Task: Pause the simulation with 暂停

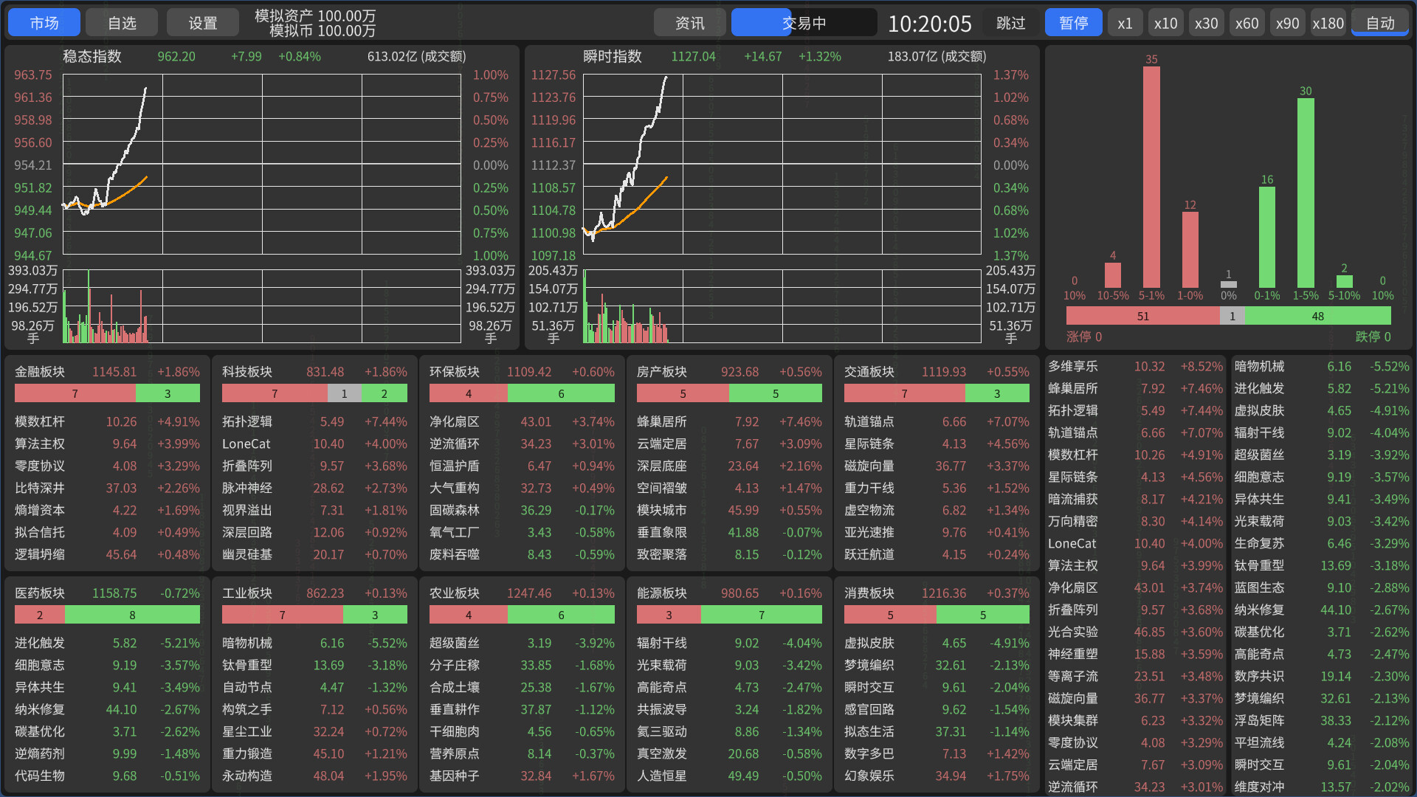Action: click(x=1074, y=23)
